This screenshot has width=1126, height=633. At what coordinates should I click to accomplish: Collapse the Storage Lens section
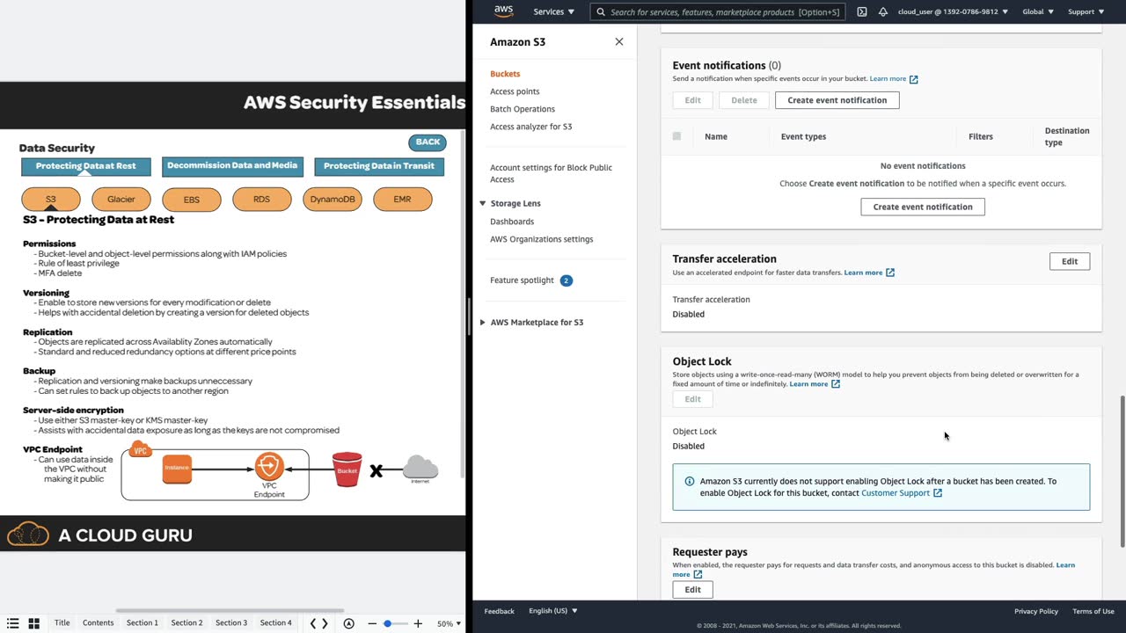(x=482, y=203)
